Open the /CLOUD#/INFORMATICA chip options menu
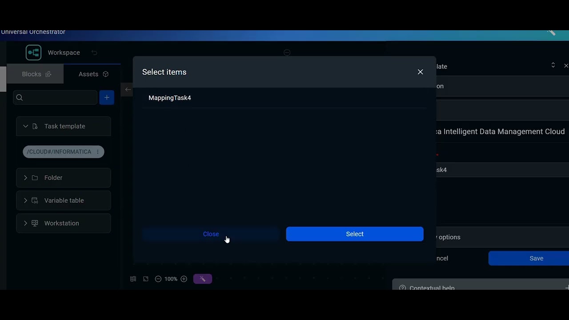This screenshot has width=569, height=320. tap(98, 152)
